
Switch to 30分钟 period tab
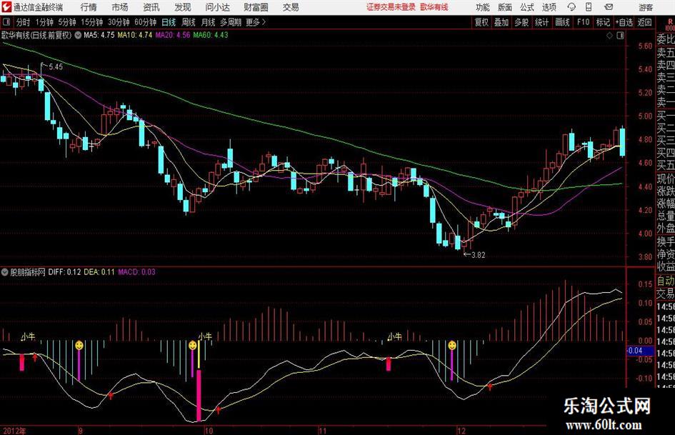[x=119, y=22]
